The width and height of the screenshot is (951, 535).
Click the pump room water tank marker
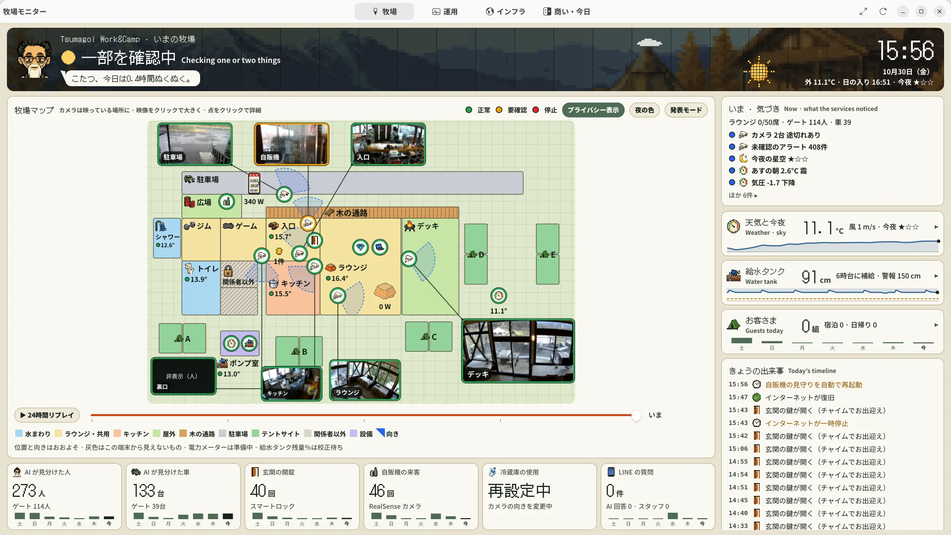(249, 343)
